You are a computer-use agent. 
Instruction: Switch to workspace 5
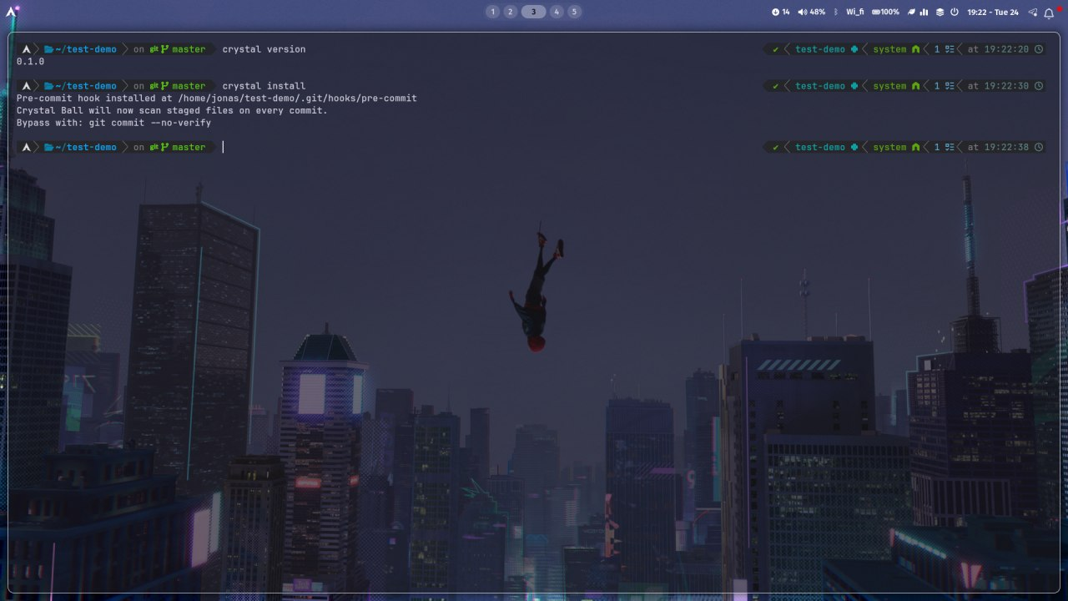[575, 12]
